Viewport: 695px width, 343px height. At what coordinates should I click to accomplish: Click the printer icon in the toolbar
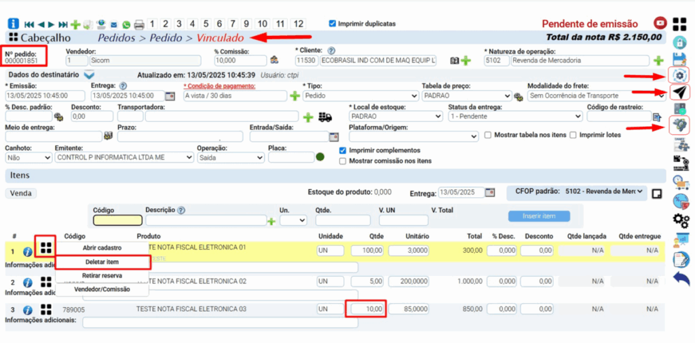pos(139,24)
